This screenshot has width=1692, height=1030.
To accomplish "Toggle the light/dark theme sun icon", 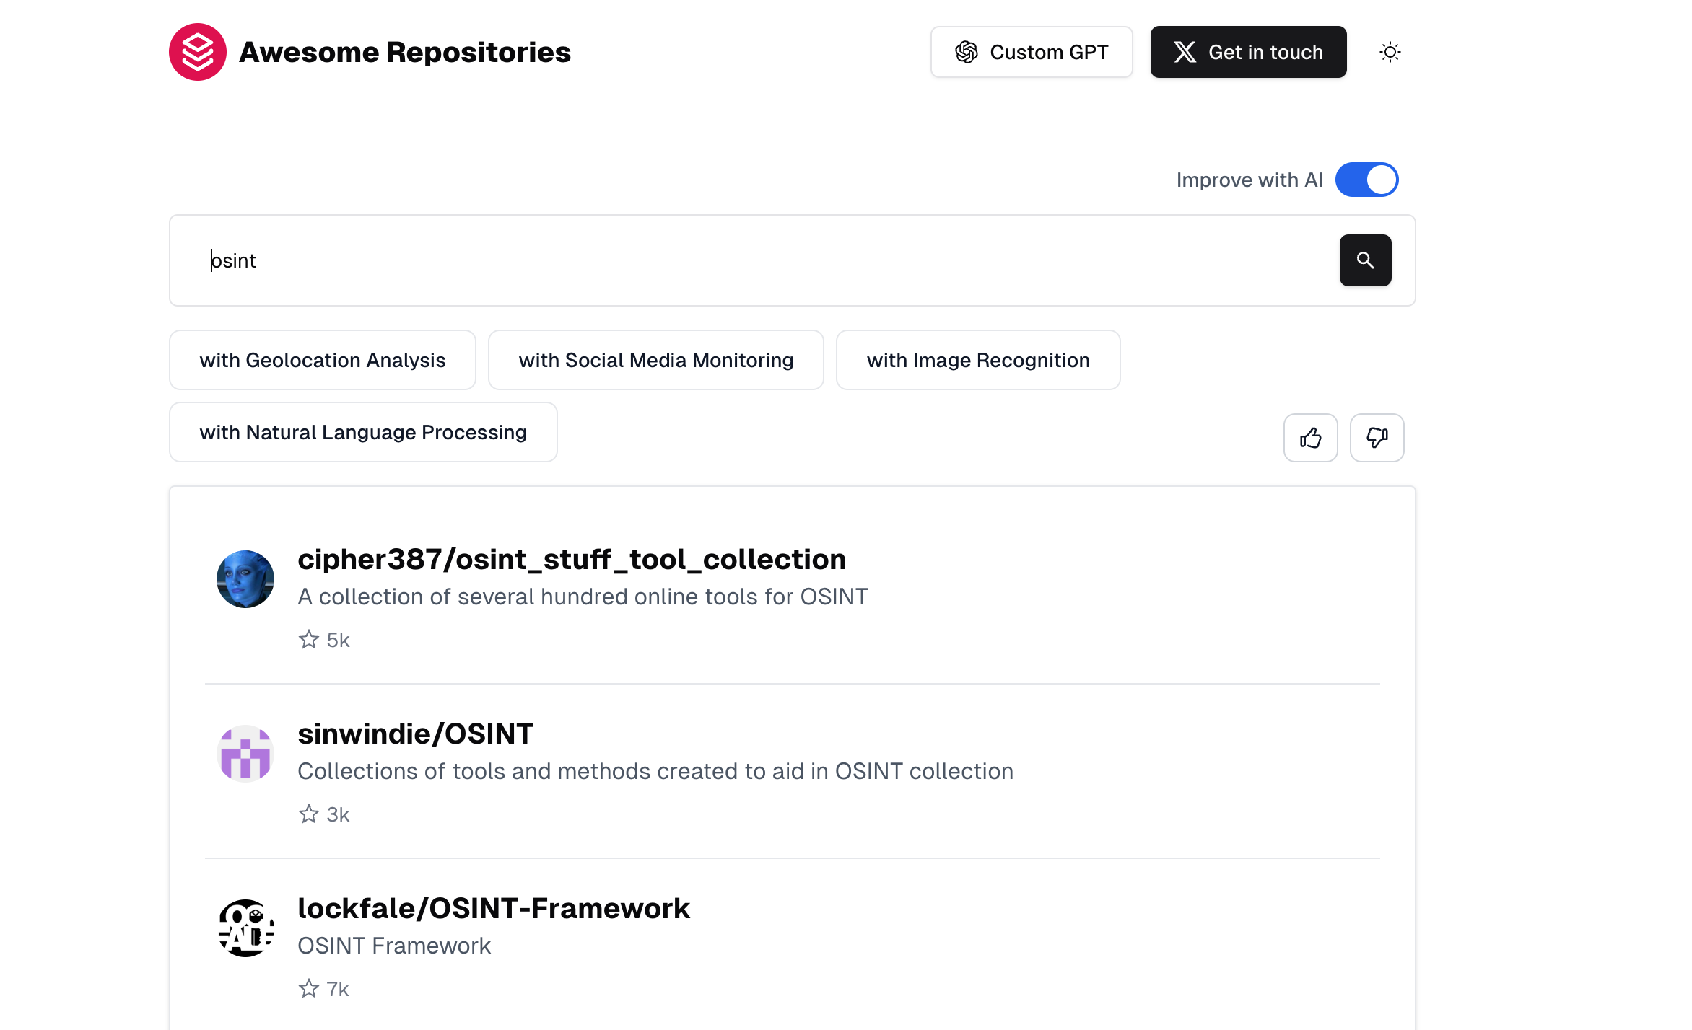I will pyautogui.click(x=1390, y=52).
